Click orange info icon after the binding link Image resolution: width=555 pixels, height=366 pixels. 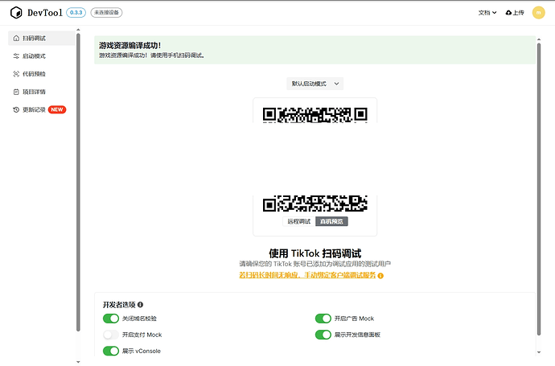380,276
